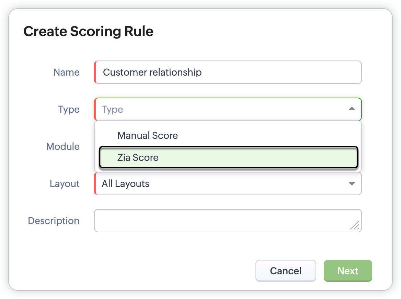Image resolution: width=401 pixels, height=299 pixels.
Task: Collapse the Type dropdown using the up arrow
Action: coord(351,109)
